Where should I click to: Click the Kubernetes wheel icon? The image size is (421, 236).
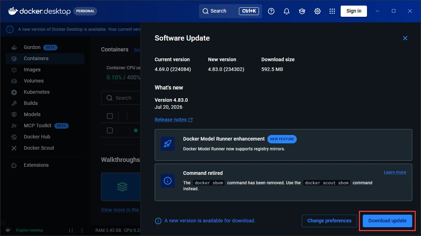[14, 92]
